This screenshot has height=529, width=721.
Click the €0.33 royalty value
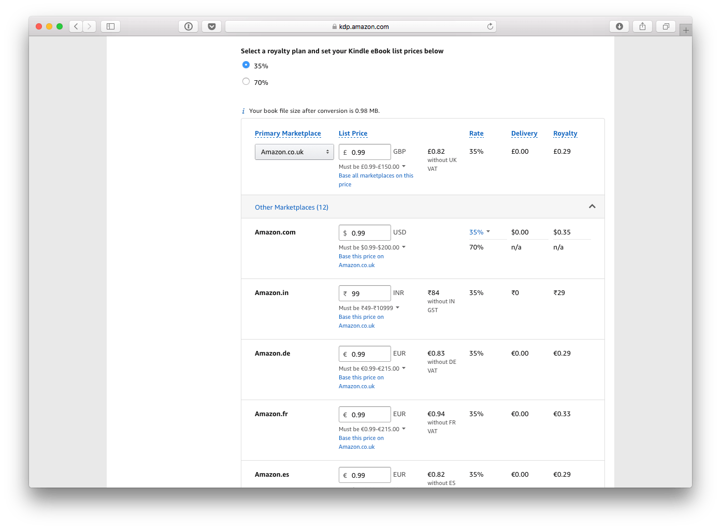(562, 414)
